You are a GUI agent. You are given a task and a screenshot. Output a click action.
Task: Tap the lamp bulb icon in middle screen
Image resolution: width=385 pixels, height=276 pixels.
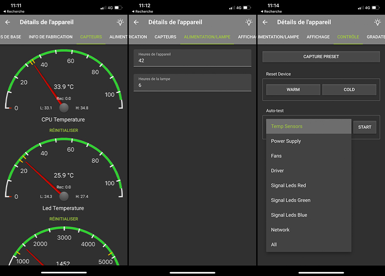(249, 22)
